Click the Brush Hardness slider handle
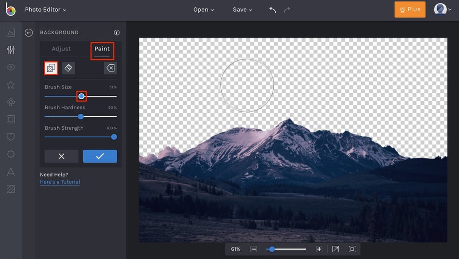The width and height of the screenshot is (459, 259). pyautogui.click(x=81, y=117)
